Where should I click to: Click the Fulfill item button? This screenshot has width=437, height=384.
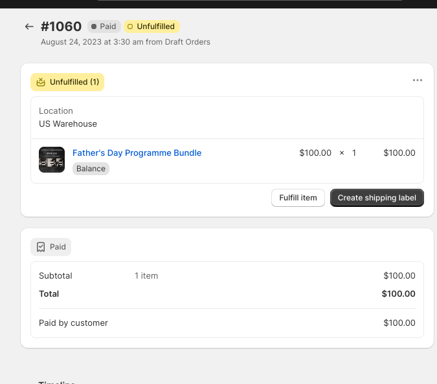click(x=298, y=198)
